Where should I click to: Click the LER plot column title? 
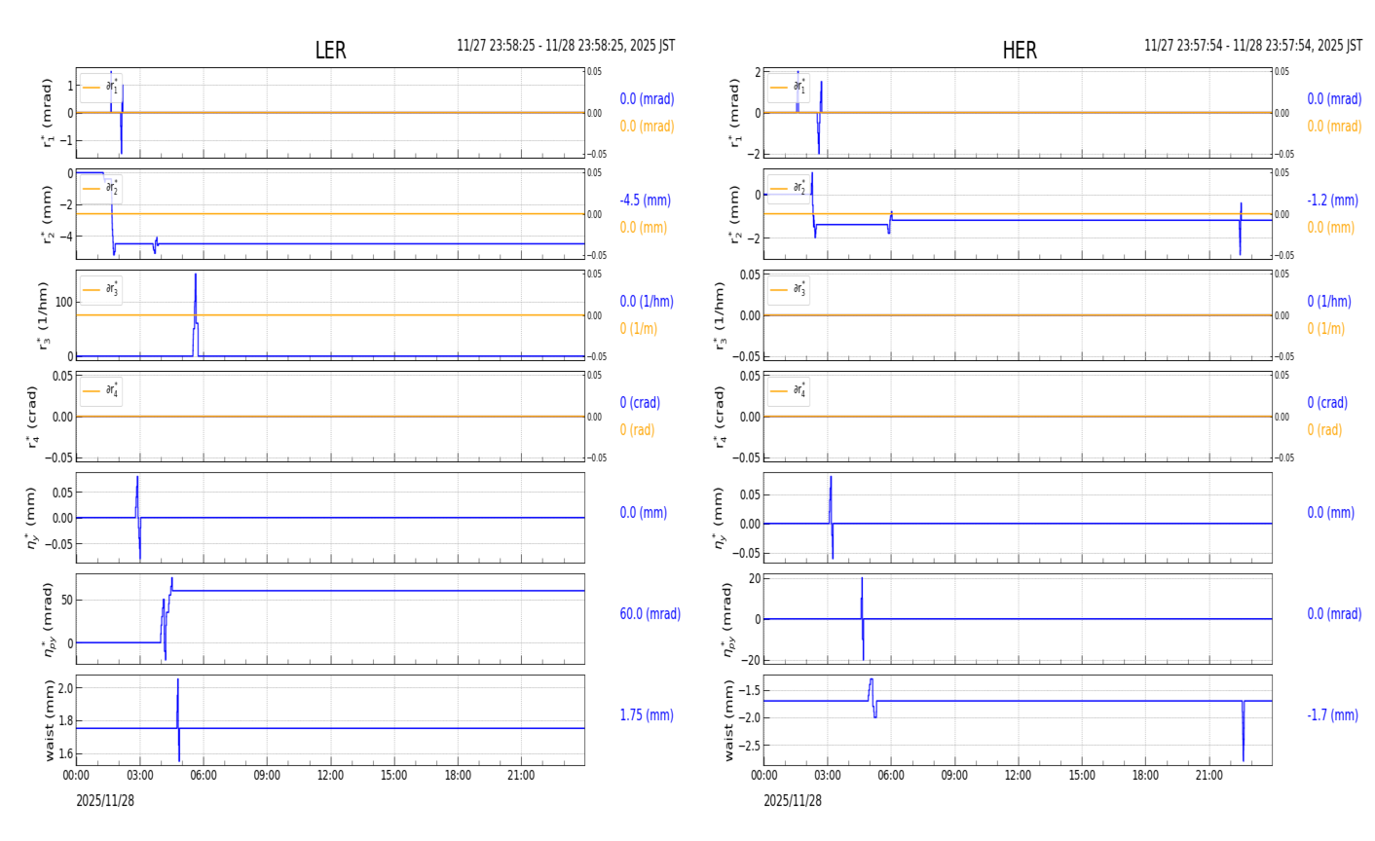(330, 51)
